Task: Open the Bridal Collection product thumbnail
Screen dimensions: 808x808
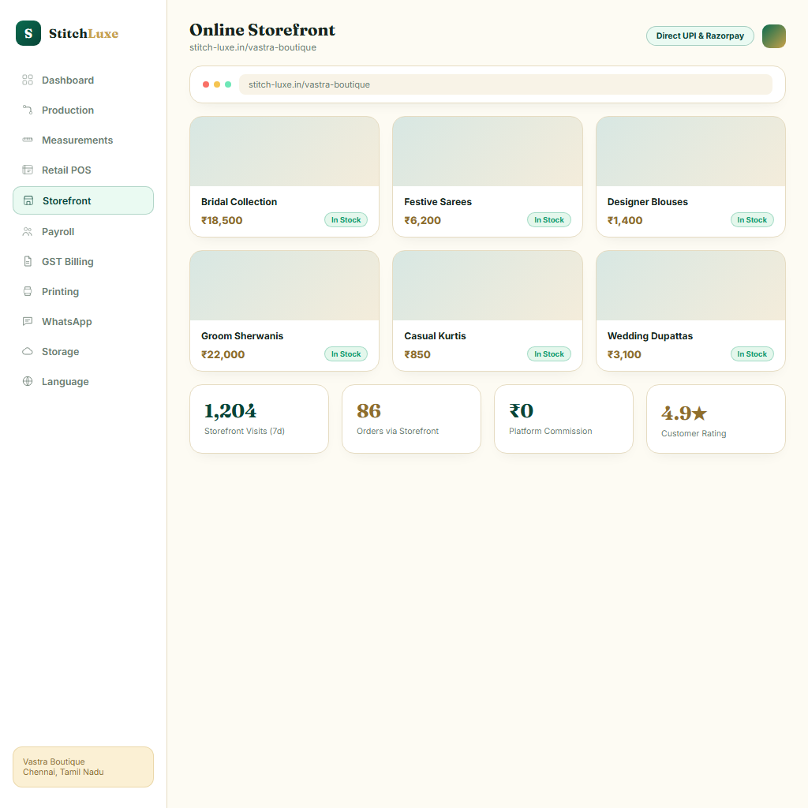Action: point(284,151)
